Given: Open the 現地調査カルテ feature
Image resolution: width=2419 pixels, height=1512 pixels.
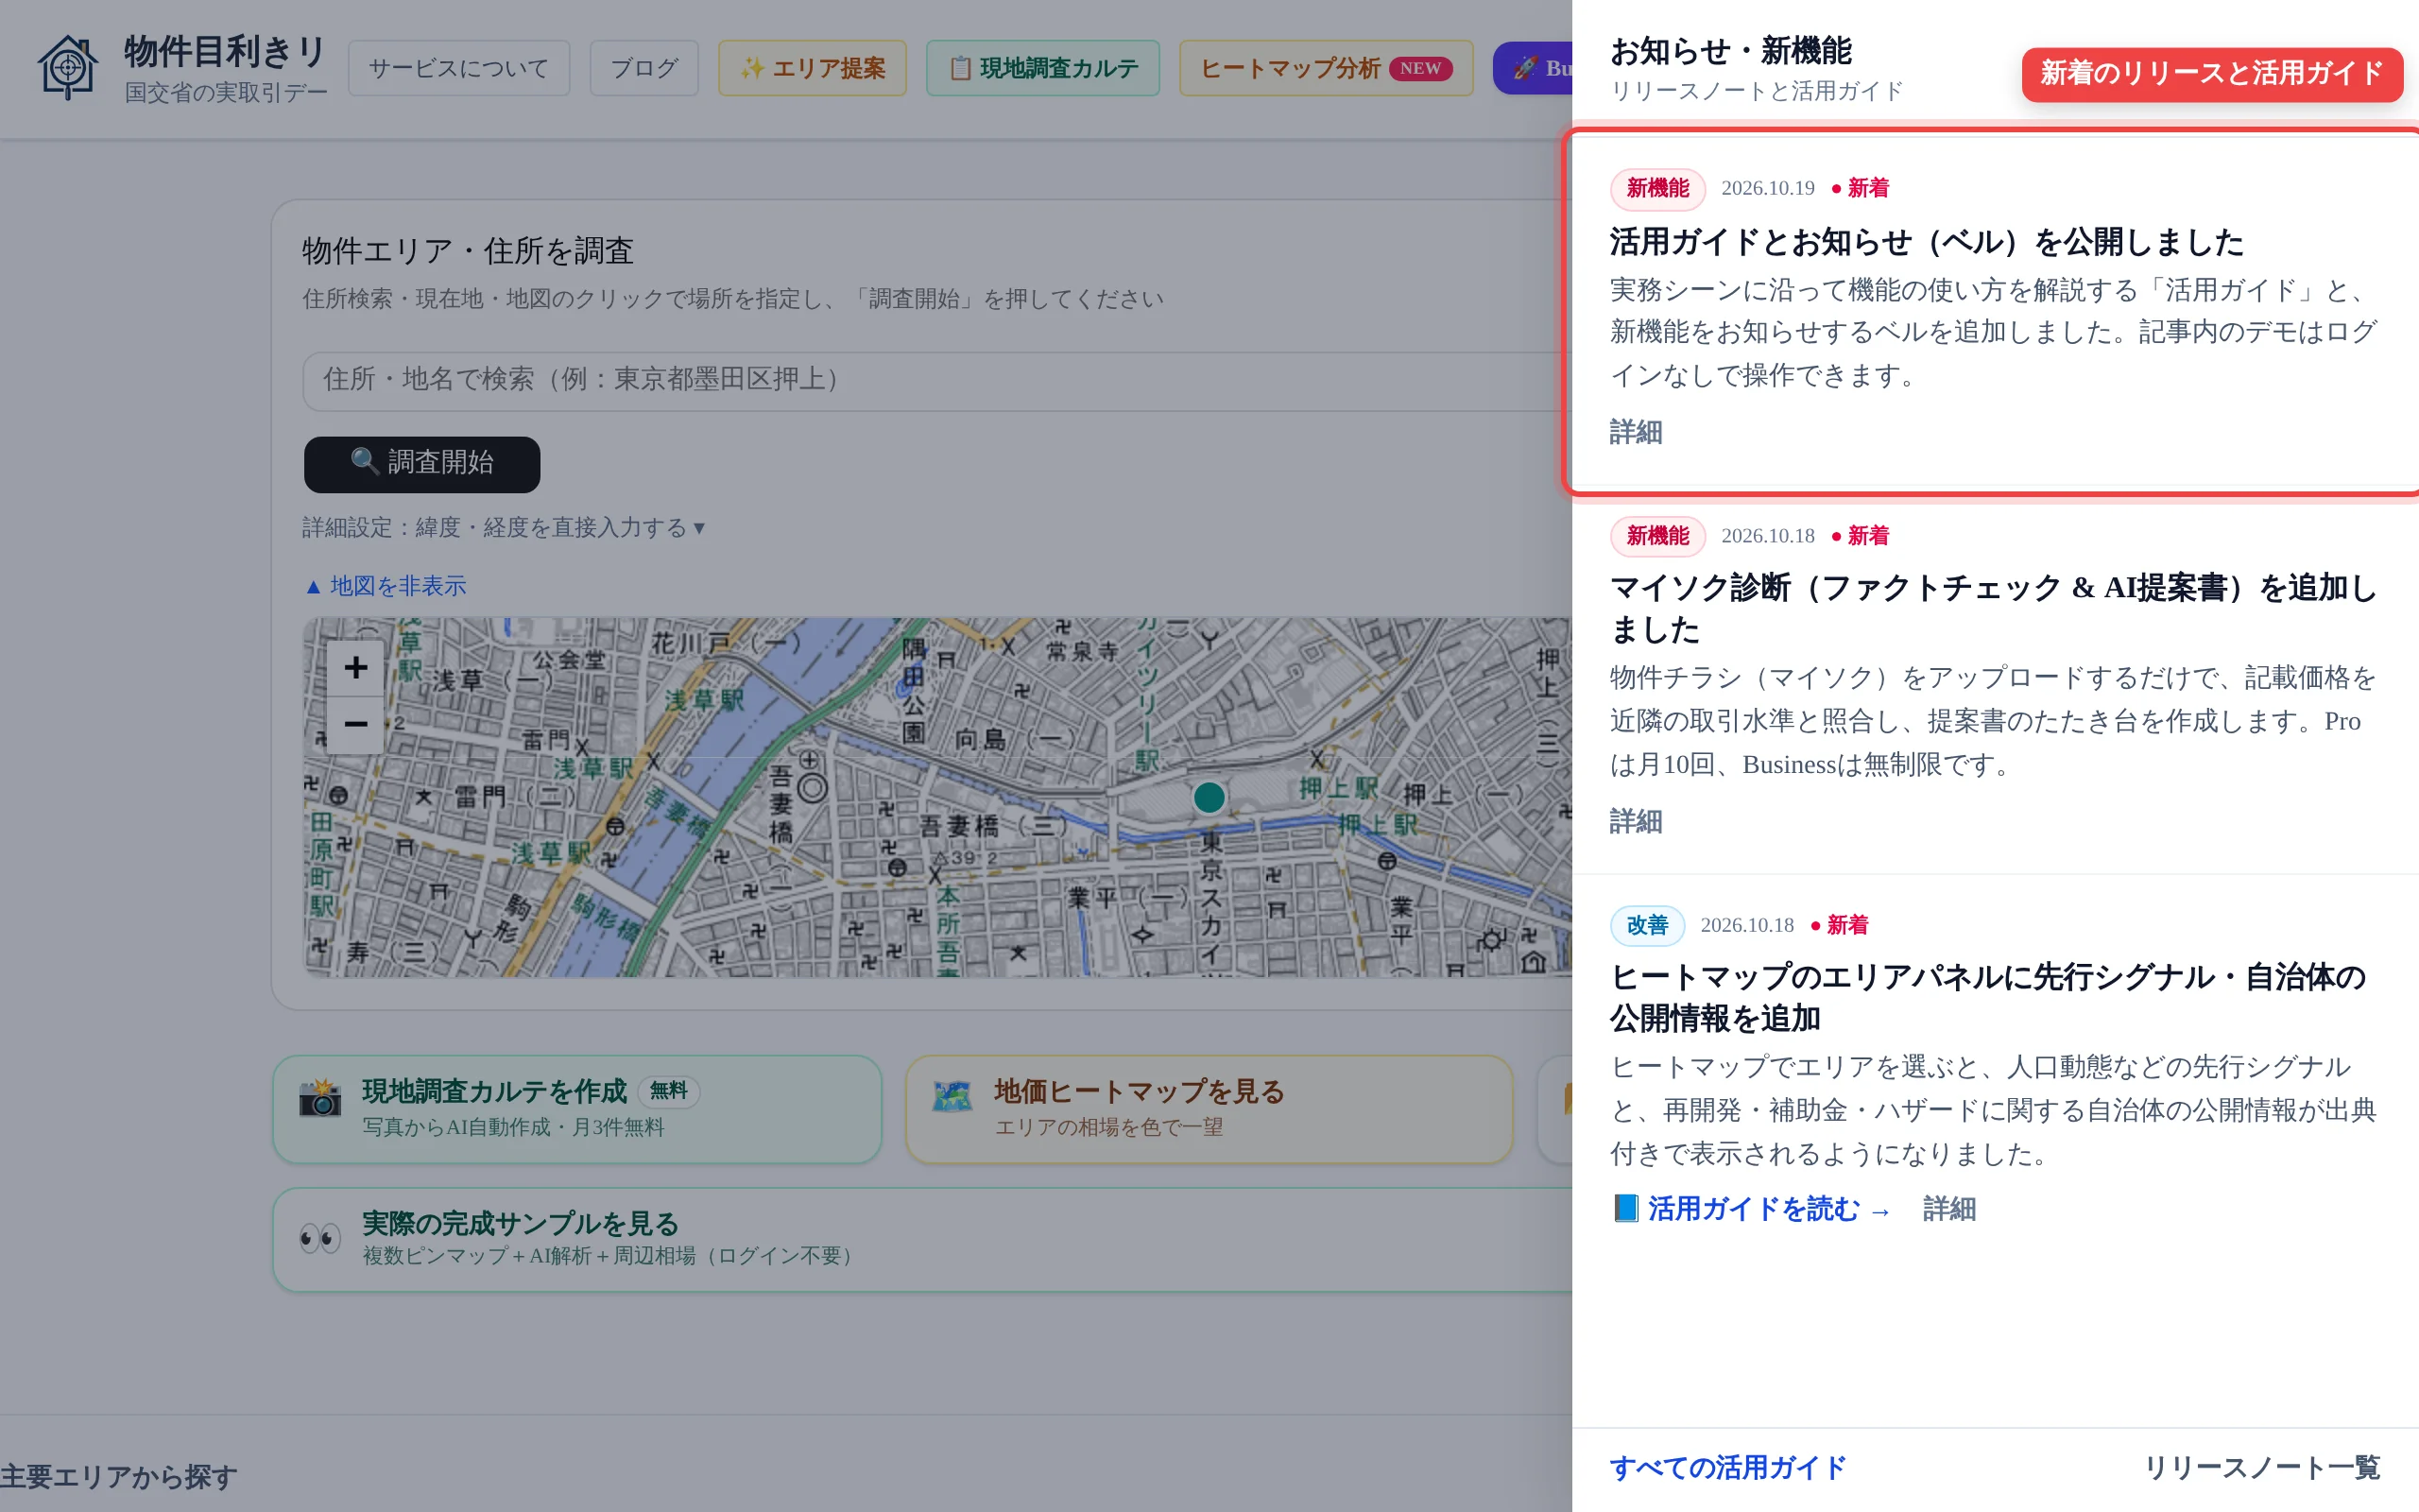Looking at the screenshot, I should [x=1042, y=68].
